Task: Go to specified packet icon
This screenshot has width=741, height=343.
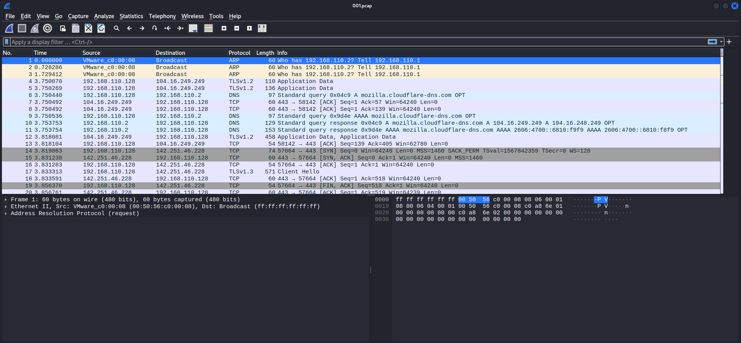Action: [155, 28]
